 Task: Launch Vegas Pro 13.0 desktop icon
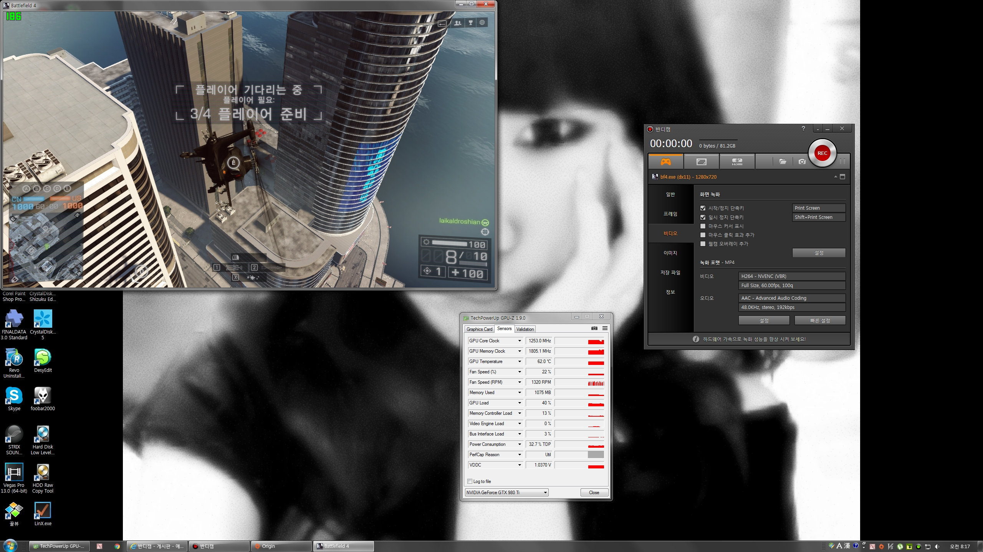(14, 478)
